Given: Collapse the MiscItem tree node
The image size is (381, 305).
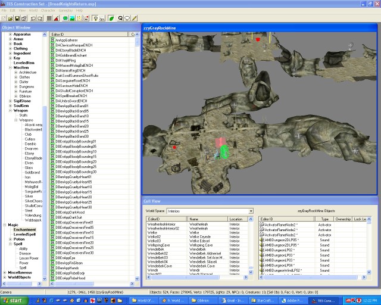Looking at the screenshot, I should click(x=10, y=68).
